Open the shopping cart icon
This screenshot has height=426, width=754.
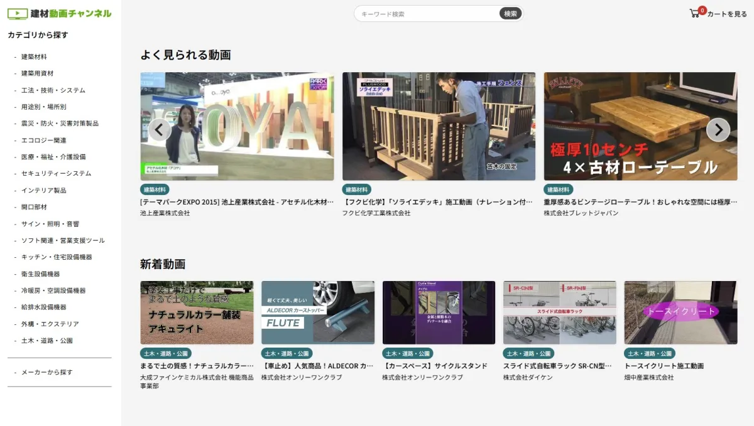pyautogui.click(x=694, y=13)
